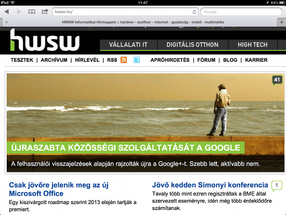Focus the Google search field

pos(241,12)
